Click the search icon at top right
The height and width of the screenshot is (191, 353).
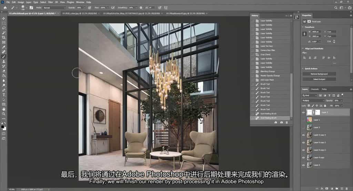[336, 8]
